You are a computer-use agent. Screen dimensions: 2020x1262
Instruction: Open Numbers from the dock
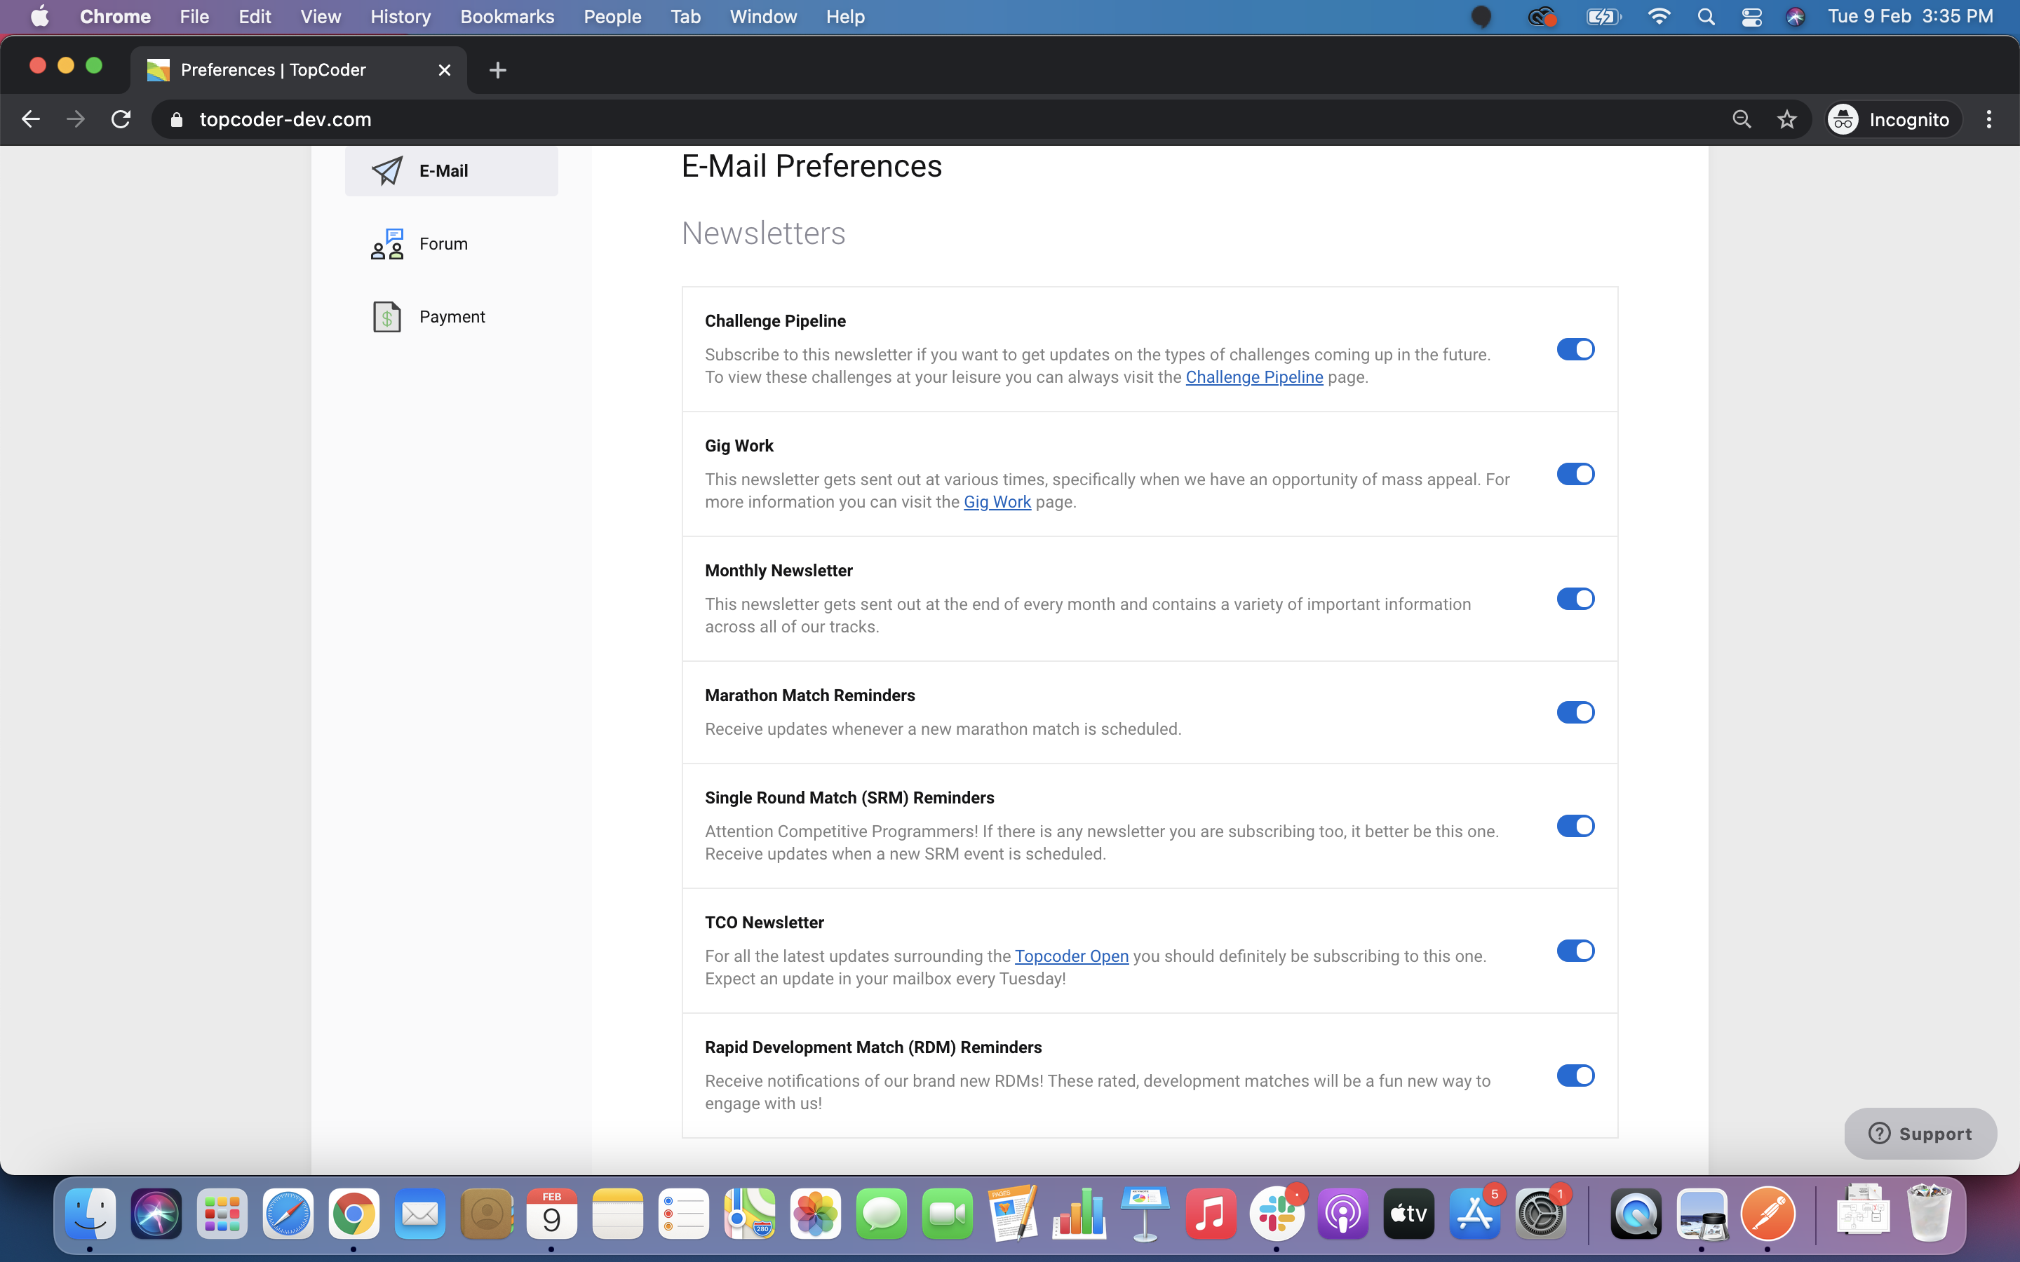pos(1079,1213)
